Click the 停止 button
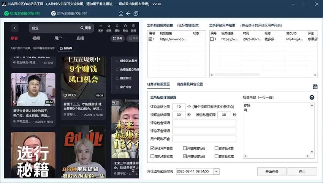 point(302,171)
